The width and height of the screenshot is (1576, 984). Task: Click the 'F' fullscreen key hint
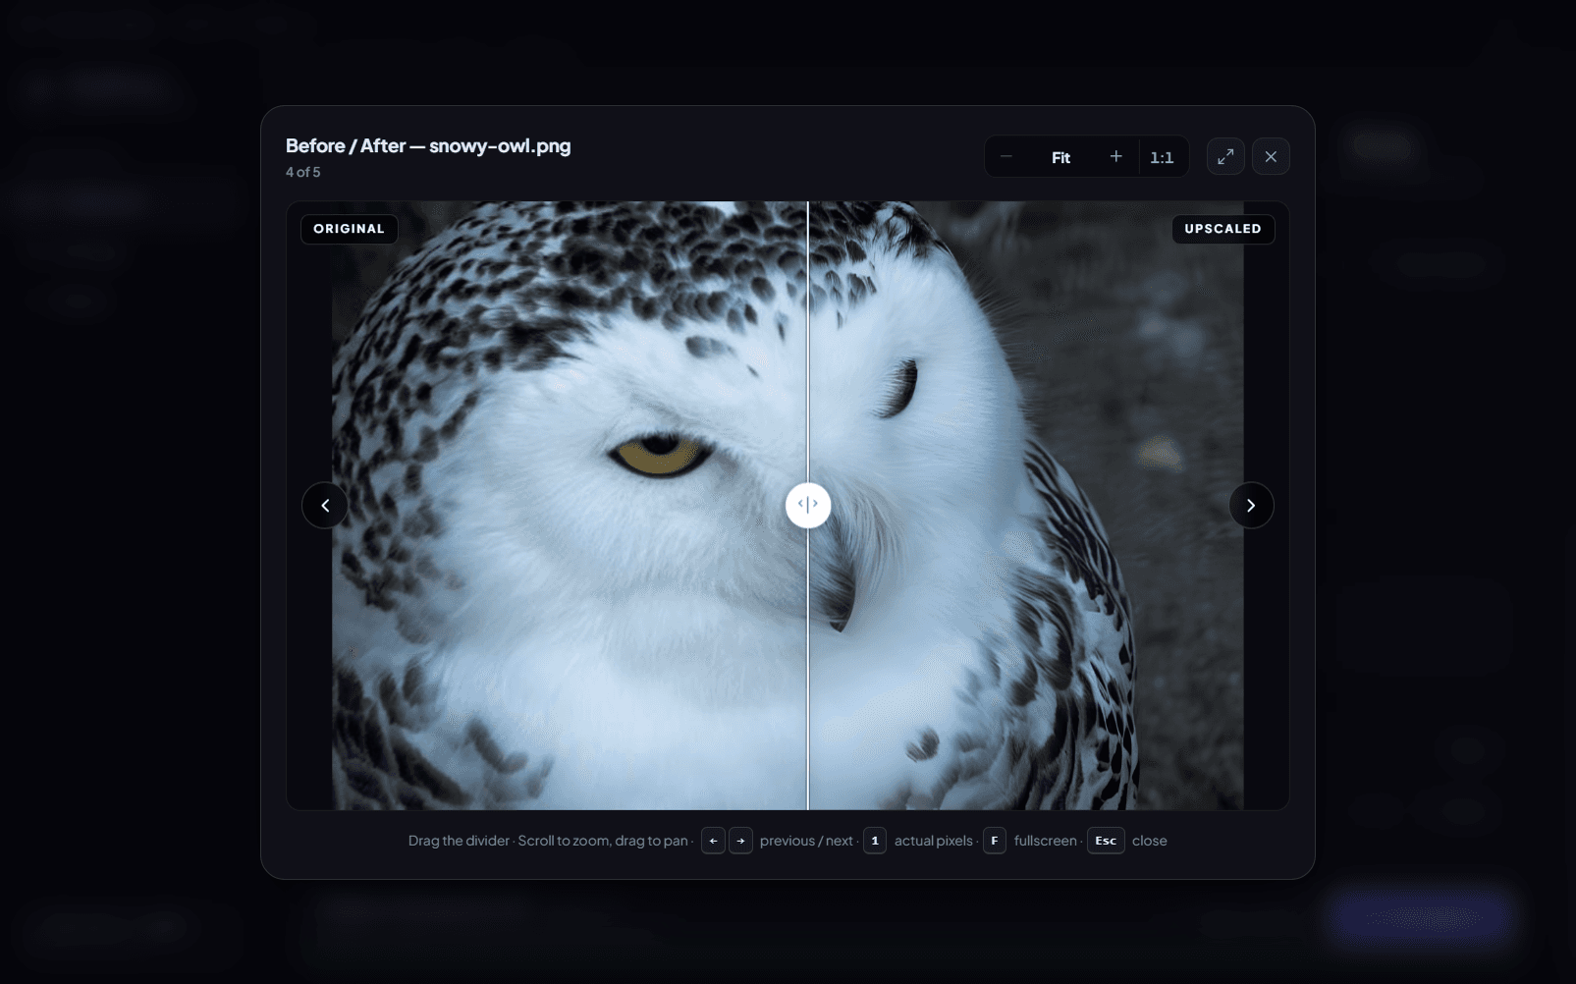tap(995, 841)
